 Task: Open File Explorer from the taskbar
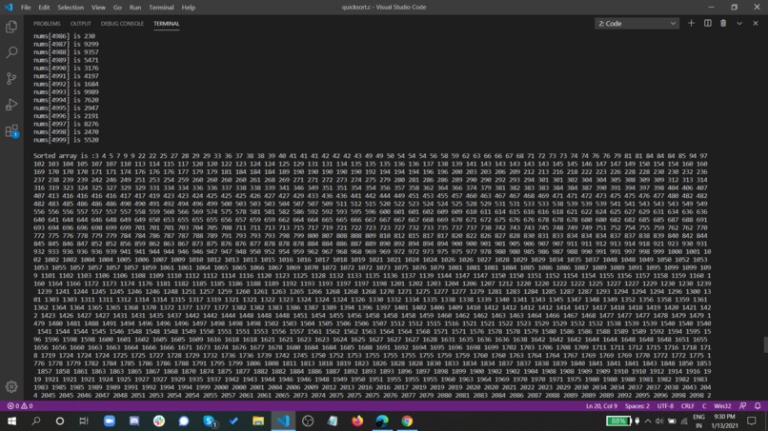click(258, 421)
